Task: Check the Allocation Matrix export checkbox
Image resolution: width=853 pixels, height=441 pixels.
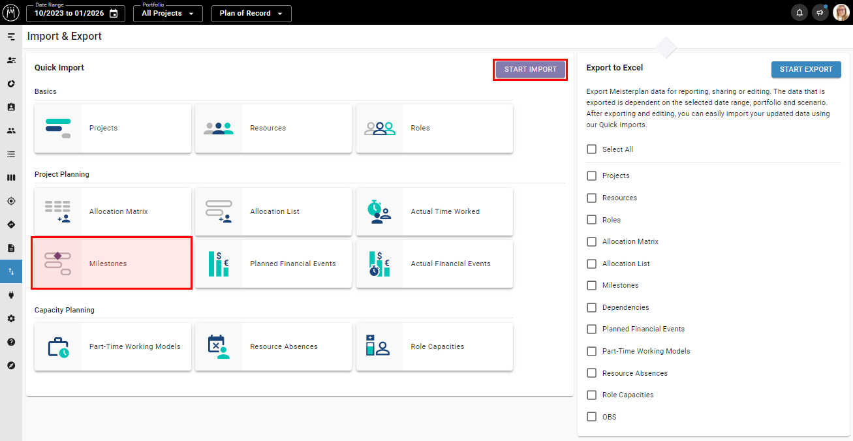Action: pos(592,241)
